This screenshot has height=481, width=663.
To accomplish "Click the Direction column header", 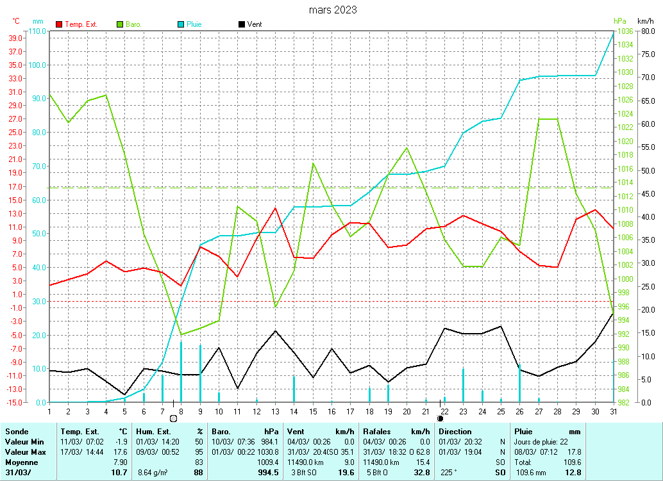I will point(455,432).
